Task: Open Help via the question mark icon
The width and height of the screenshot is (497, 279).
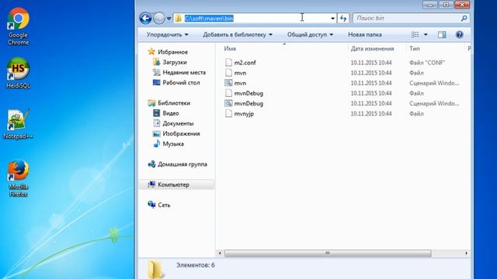Action: point(459,34)
